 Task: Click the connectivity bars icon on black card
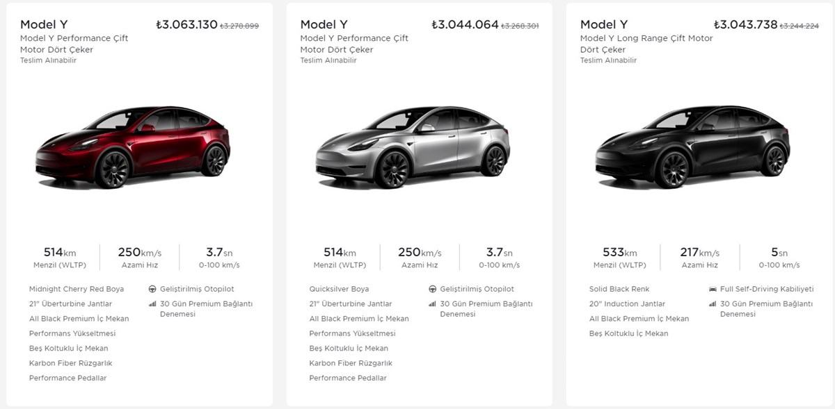[x=713, y=304]
